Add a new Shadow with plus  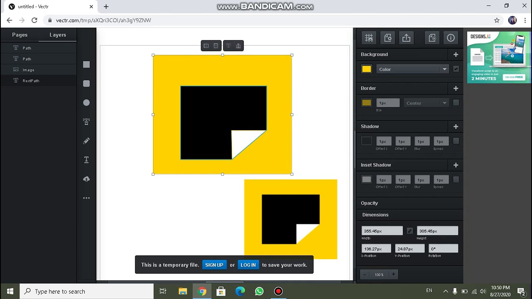(456, 127)
